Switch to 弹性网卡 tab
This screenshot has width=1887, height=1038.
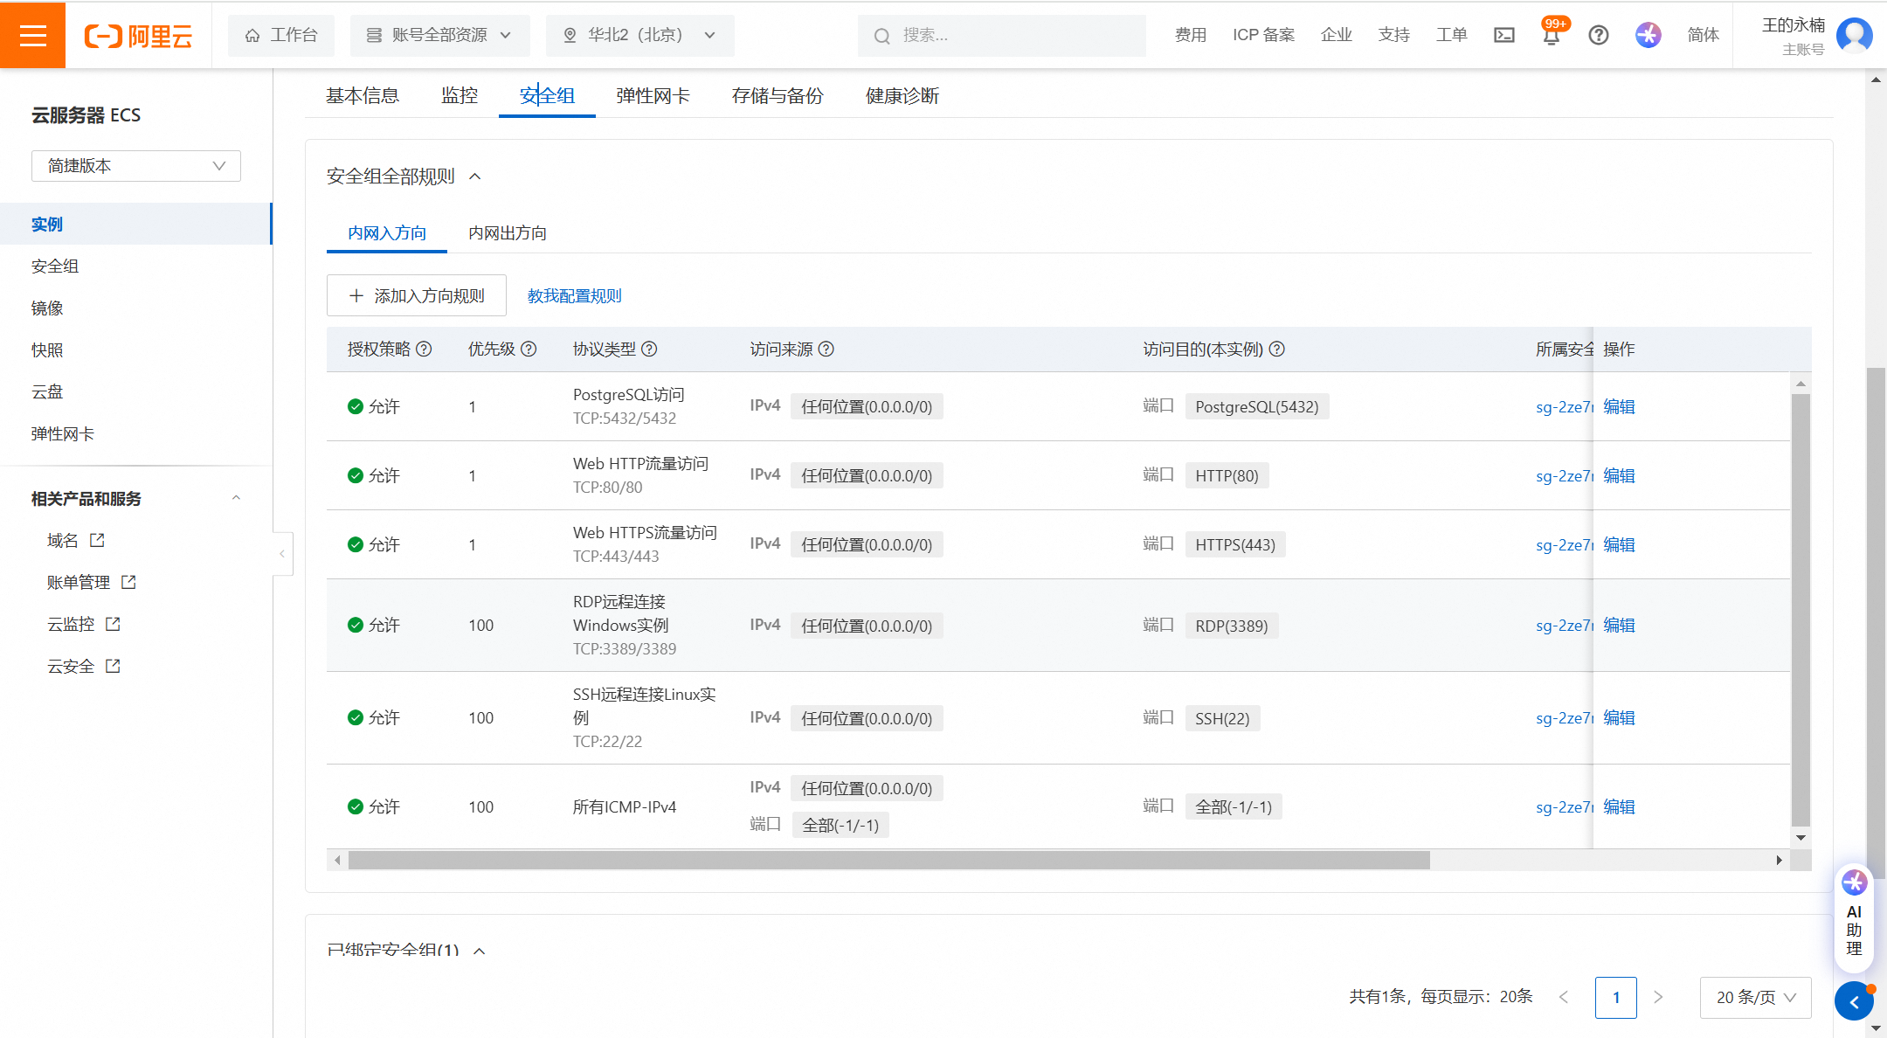tap(653, 95)
